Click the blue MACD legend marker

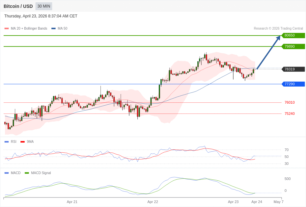coord(7,173)
